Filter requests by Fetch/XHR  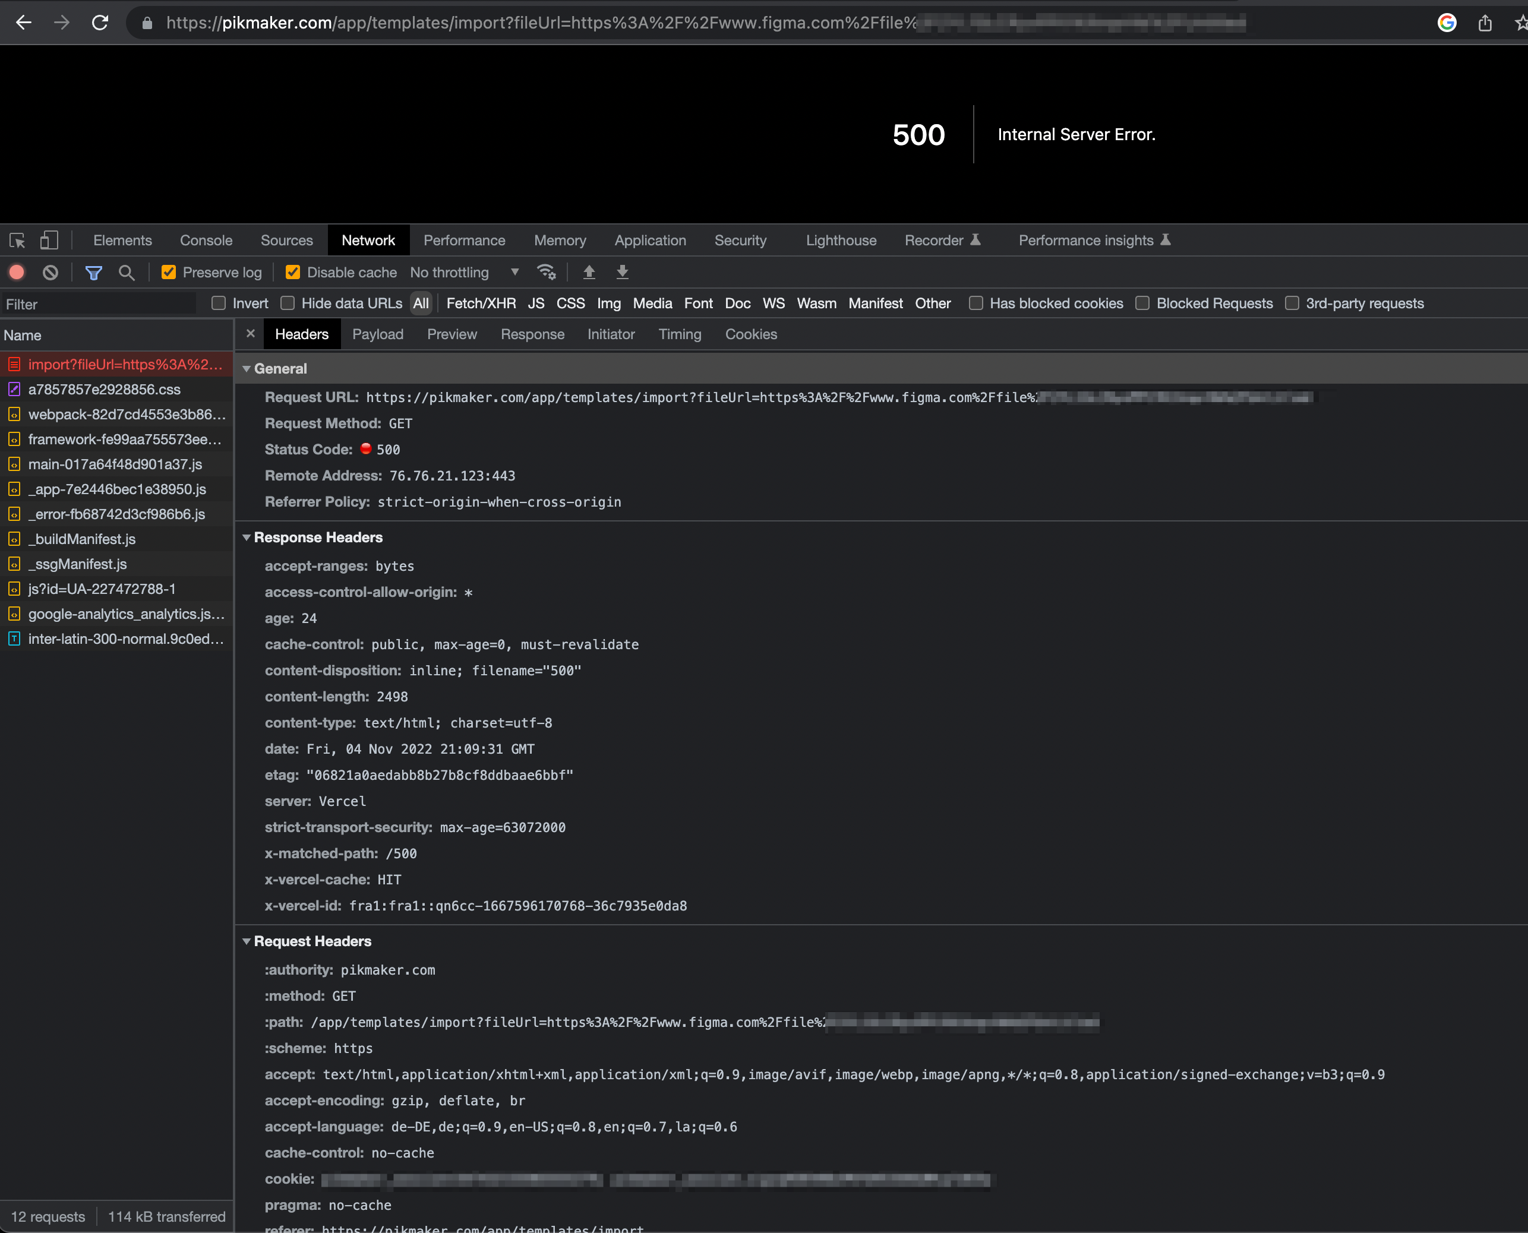pyautogui.click(x=481, y=303)
